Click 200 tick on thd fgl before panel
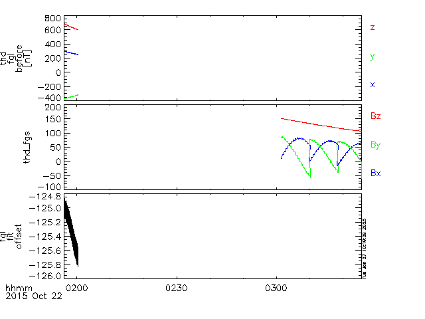 [53, 58]
